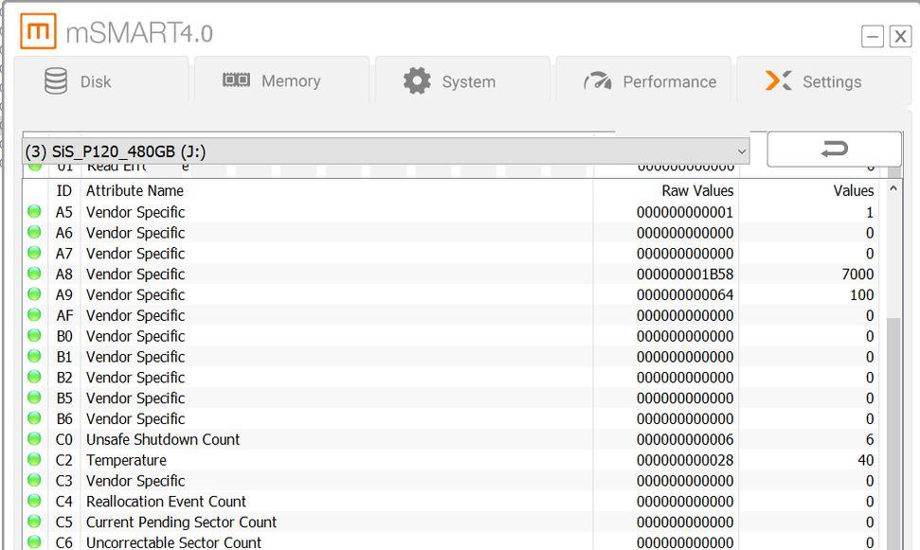Select the Reallocation Event Count attribute
Screen dimensions: 920x550
tap(166, 502)
